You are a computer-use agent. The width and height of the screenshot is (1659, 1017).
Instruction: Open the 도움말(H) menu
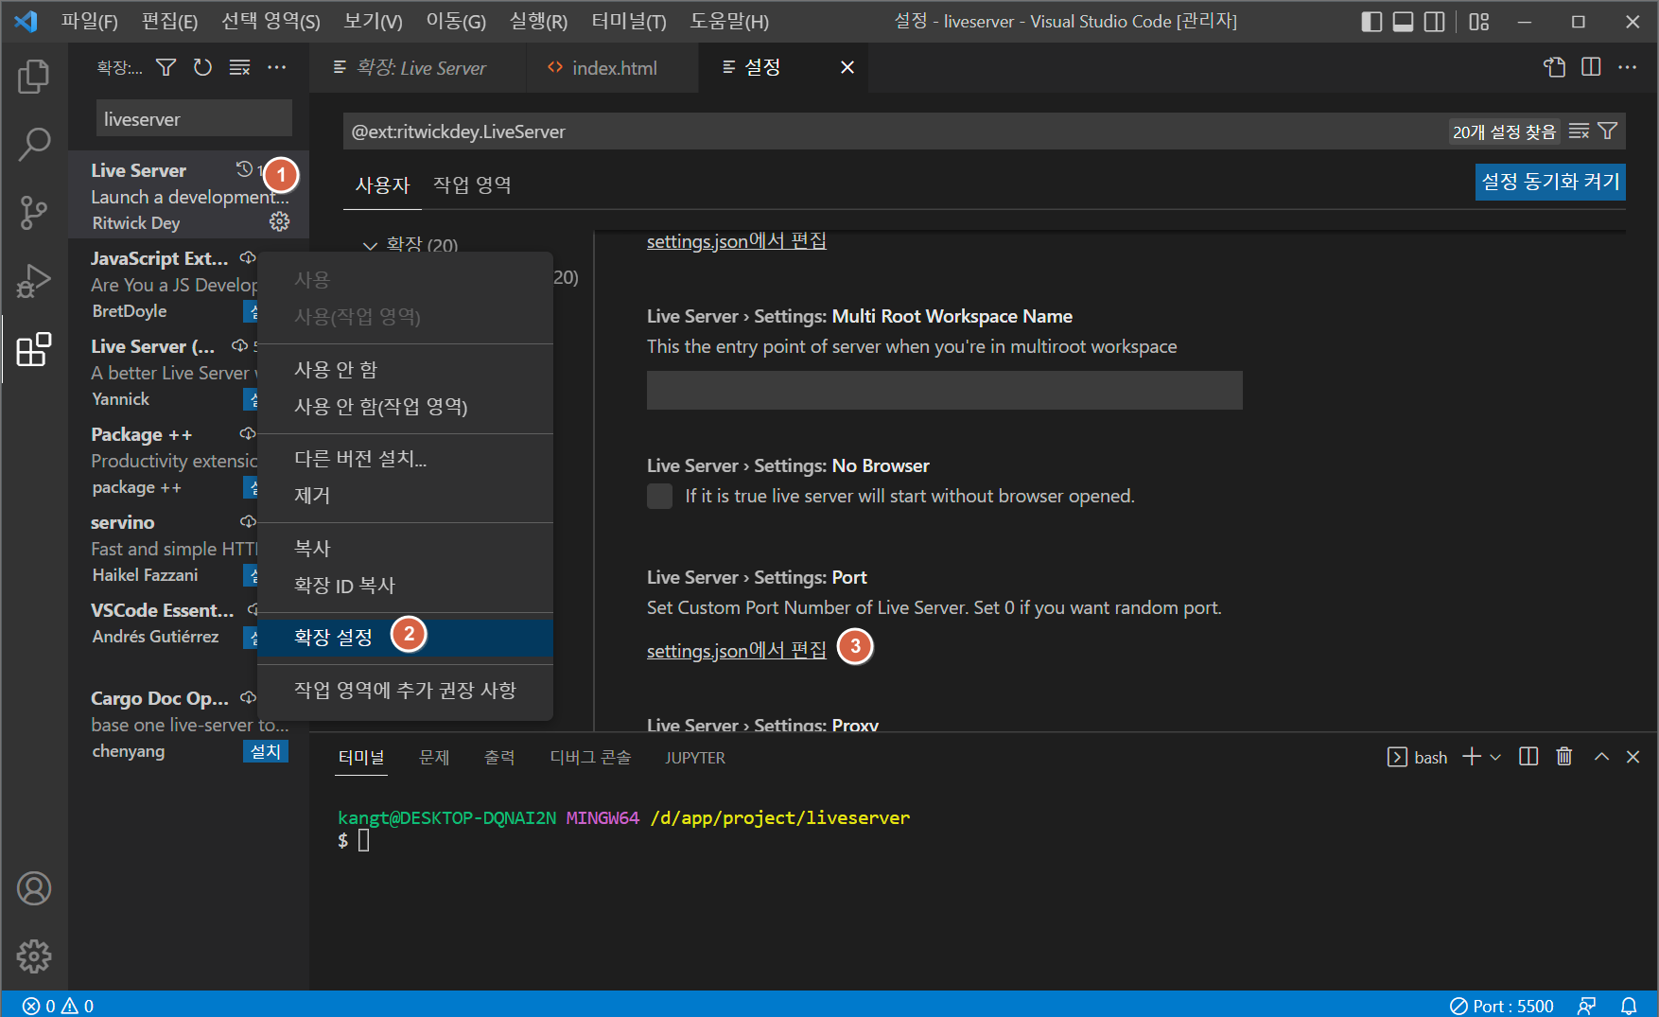tap(729, 21)
